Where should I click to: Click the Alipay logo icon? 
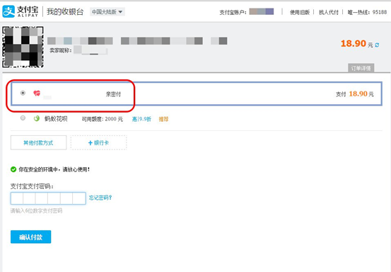8,11
